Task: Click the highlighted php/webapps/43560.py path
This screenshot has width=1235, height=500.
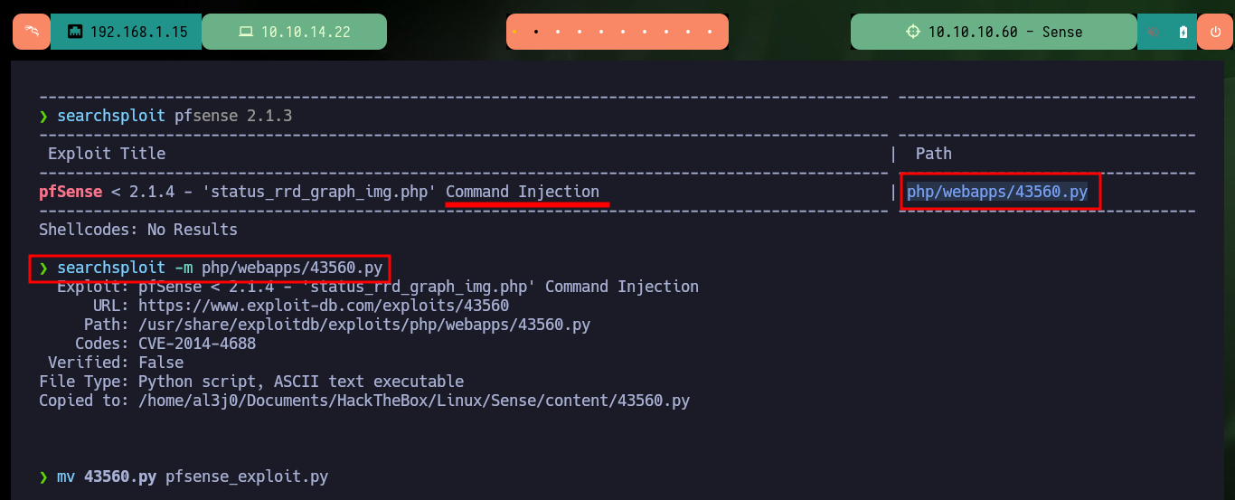Action: click(996, 192)
